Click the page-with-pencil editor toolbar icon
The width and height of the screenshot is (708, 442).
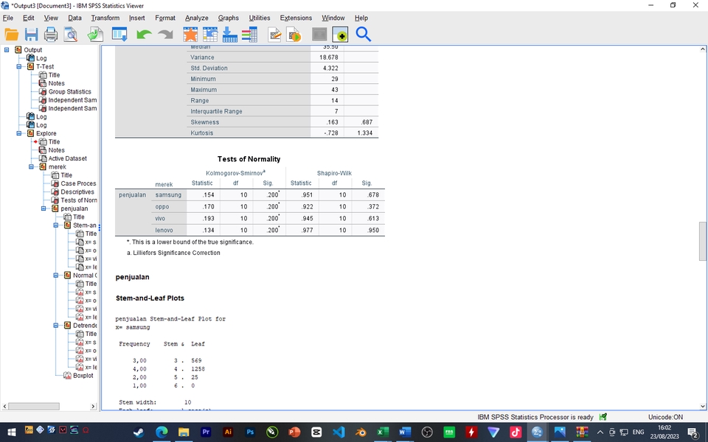(274, 35)
